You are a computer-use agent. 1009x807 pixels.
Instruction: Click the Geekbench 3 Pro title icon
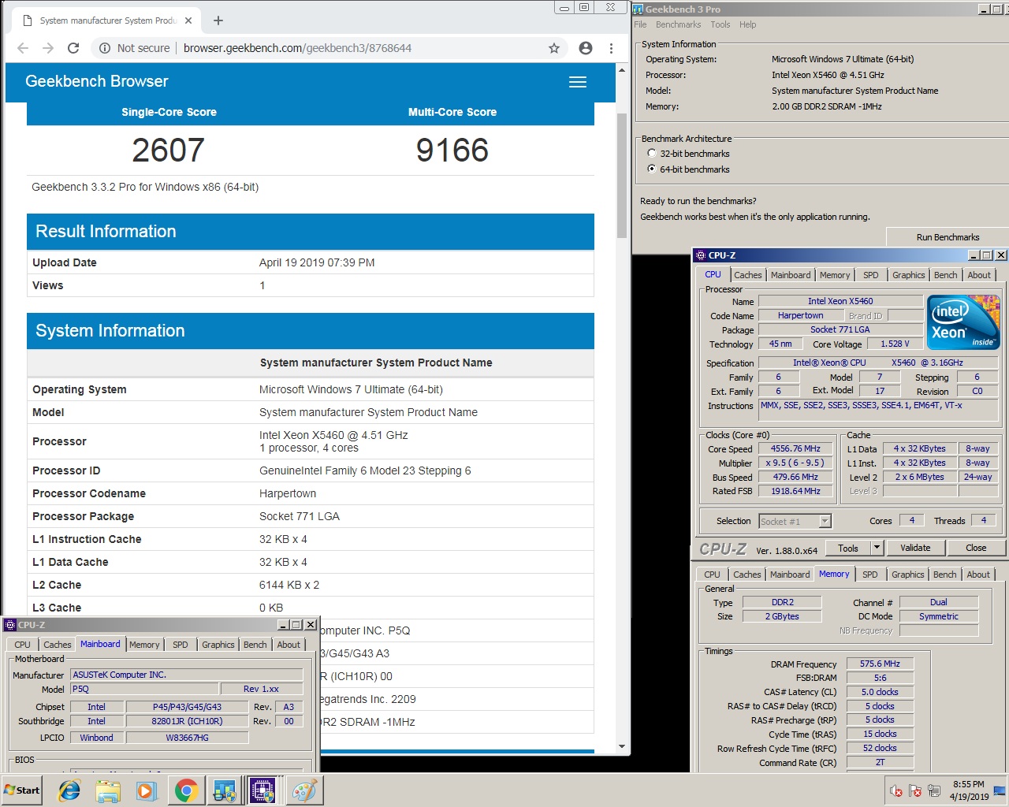point(639,9)
